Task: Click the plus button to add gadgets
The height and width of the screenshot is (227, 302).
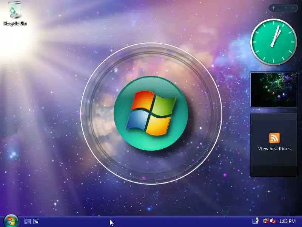Action: pyautogui.click(x=274, y=8)
